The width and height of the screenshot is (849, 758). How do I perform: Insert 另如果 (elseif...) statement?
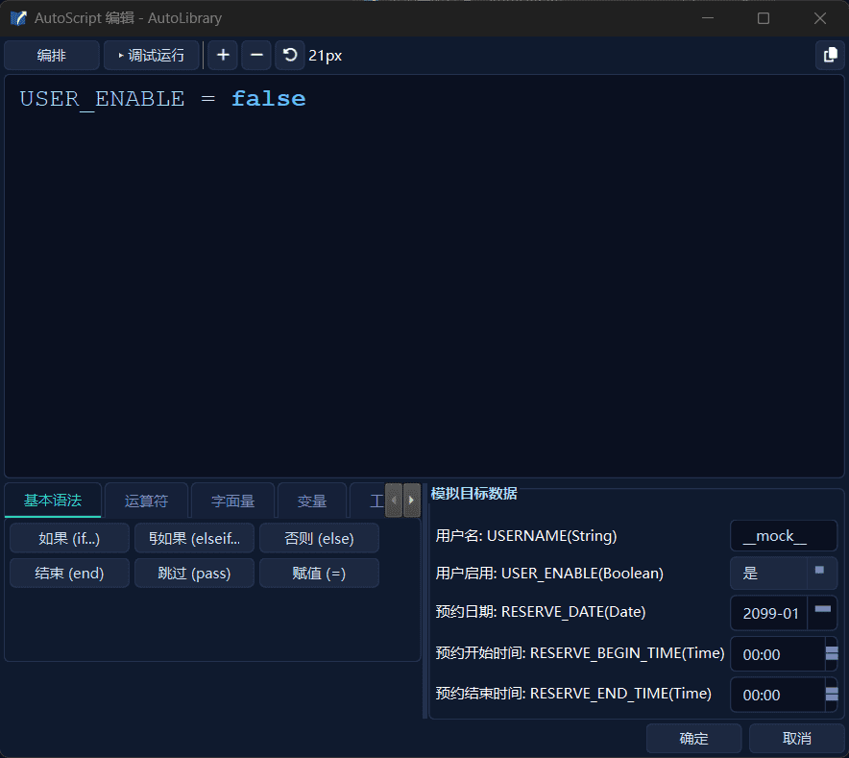point(194,539)
